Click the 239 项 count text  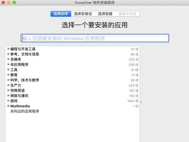coord(134,65)
